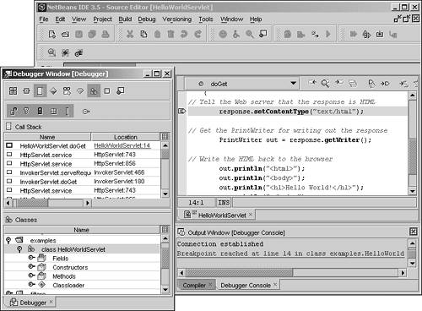Toggle the vertical bar filter button
The height and width of the screenshot is (311, 422).
(67, 112)
